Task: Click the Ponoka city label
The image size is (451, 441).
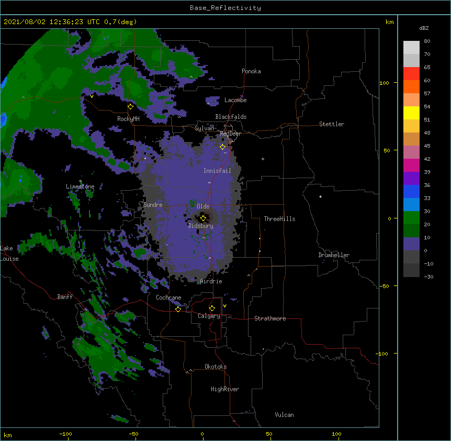Action: tap(251, 71)
